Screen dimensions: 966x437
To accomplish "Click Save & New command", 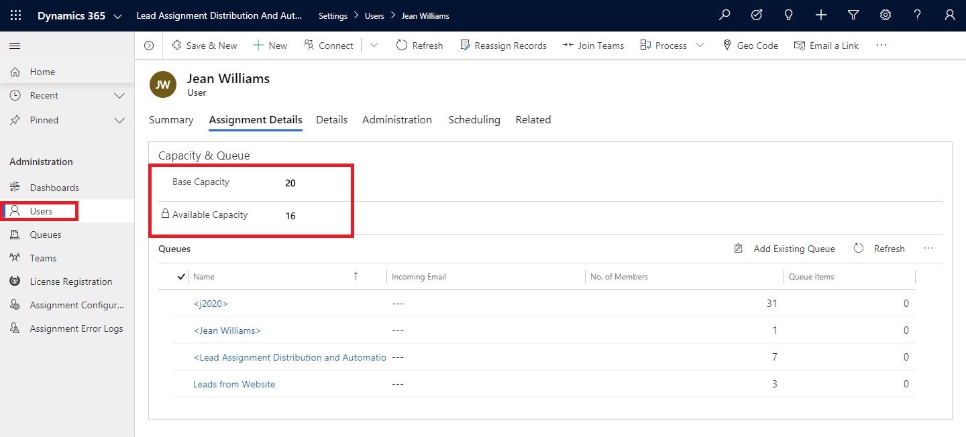I will tap(205, 46).
